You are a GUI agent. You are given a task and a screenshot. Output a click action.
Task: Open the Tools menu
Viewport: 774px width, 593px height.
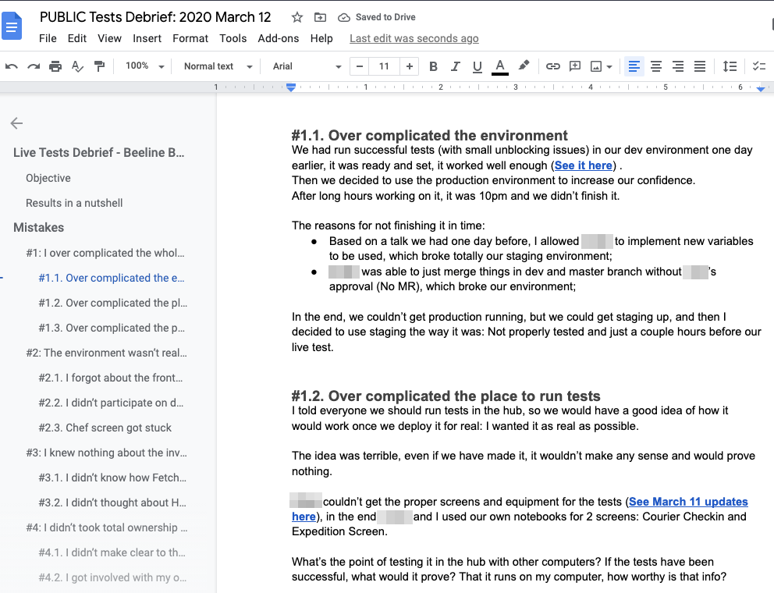(233, 38)
